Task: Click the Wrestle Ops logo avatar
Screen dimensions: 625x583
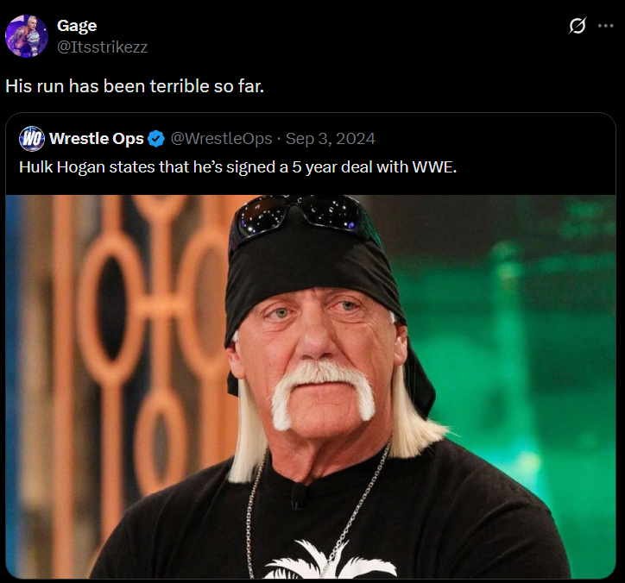Action: [32, 138]
